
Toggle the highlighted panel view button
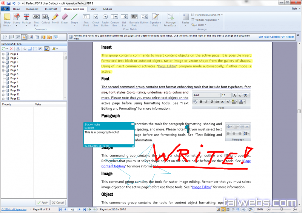(x=24, y=37)
